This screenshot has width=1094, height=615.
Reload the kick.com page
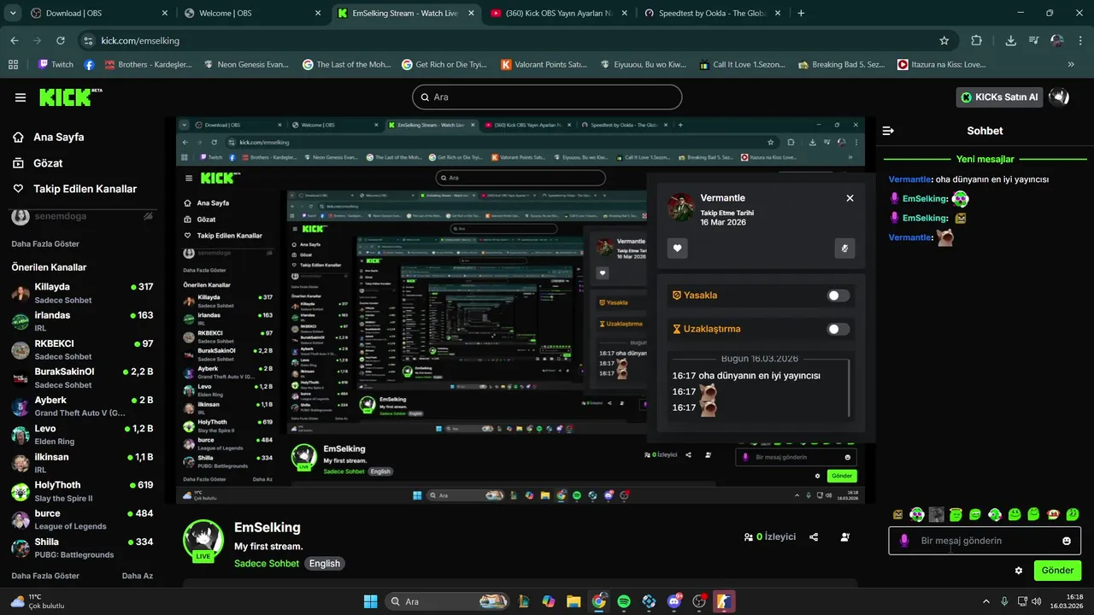click(60, 40)
